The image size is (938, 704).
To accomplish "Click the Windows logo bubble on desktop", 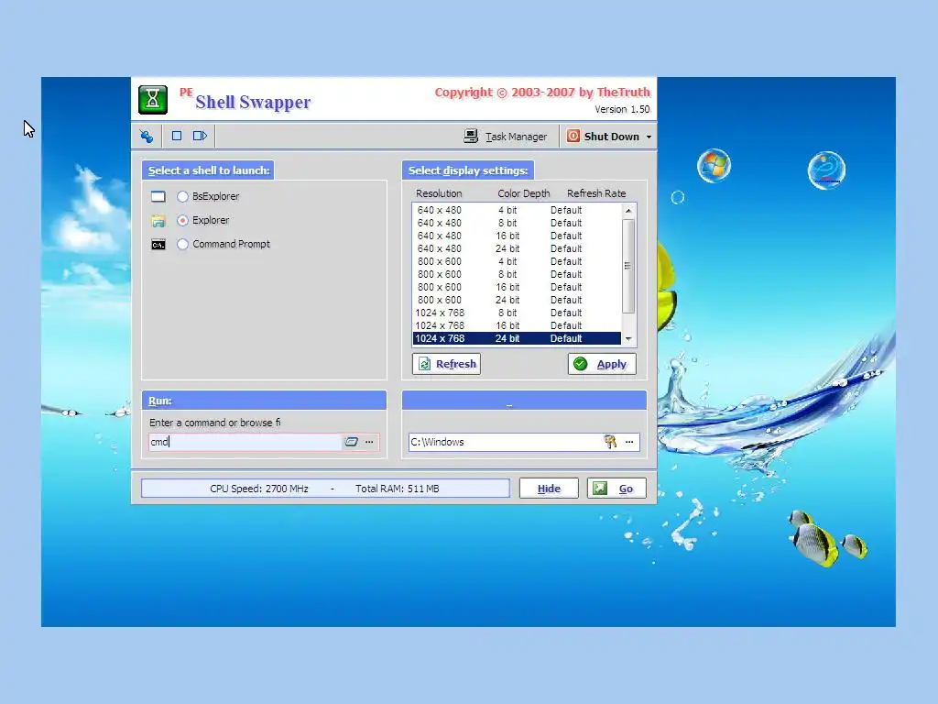I will point(714,165).
